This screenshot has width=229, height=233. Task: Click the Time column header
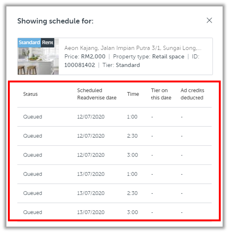[133, 94]
